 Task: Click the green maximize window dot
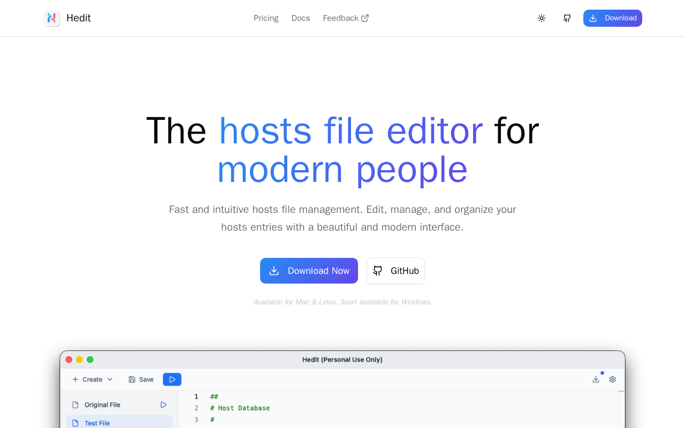[x=90, y=360]
